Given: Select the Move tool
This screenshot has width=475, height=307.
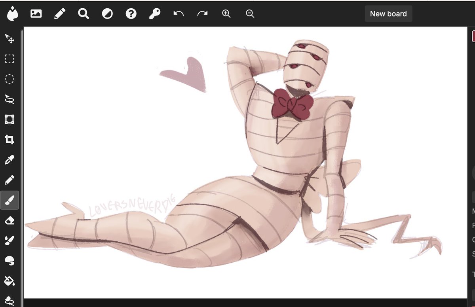Looking at the screenshot, I should [9, 39].
